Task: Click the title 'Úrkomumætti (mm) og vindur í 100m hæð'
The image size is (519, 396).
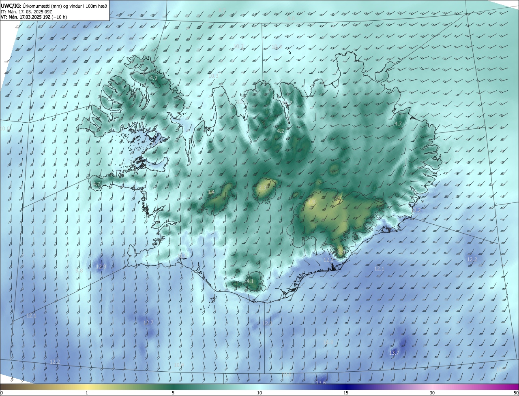Action: (64, 6)
